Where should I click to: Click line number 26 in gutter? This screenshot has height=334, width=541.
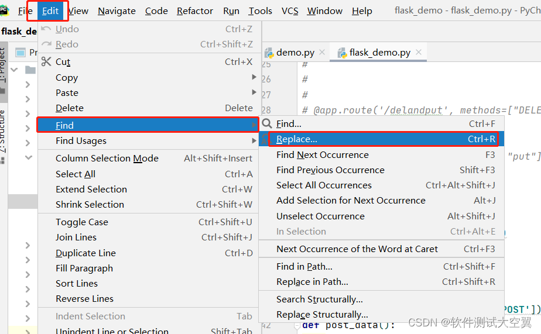266,80
